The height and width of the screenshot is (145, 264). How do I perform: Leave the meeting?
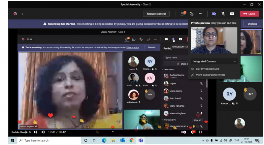click(249, 14)
